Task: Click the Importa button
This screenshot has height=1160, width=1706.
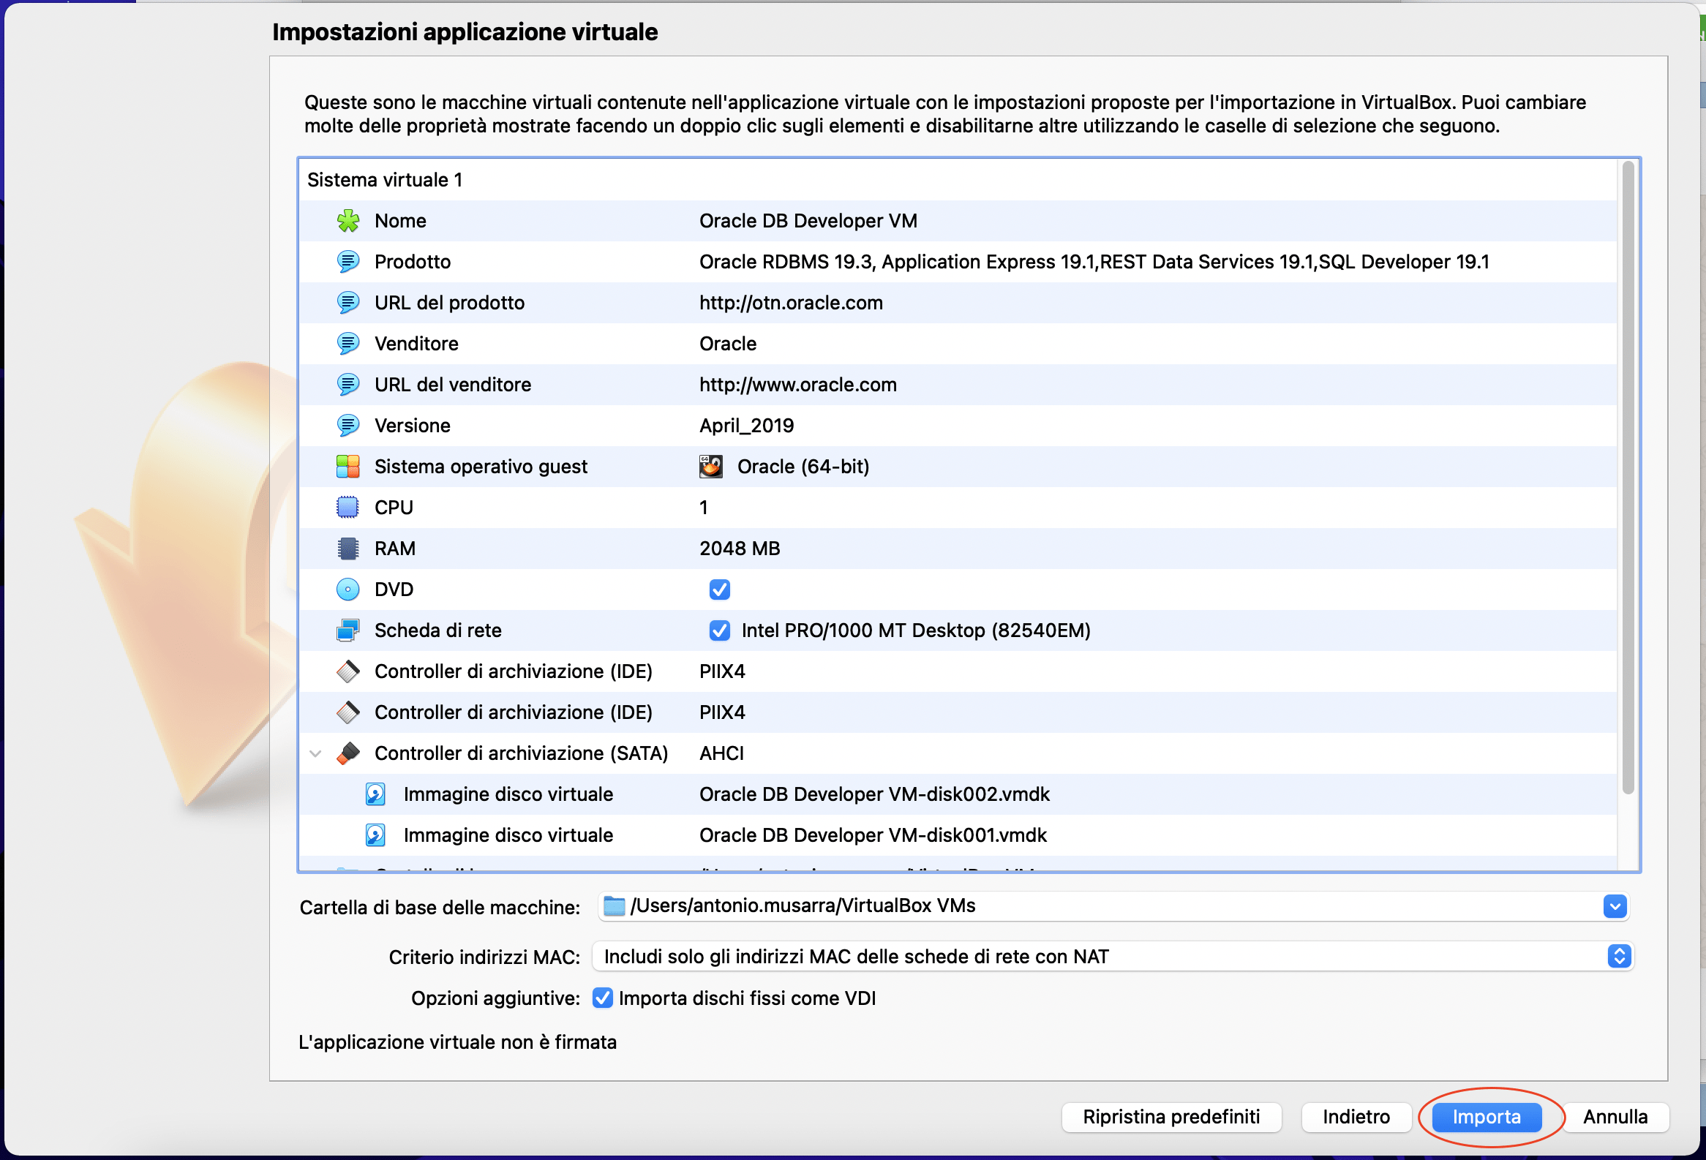Action: [1487, 1117]
